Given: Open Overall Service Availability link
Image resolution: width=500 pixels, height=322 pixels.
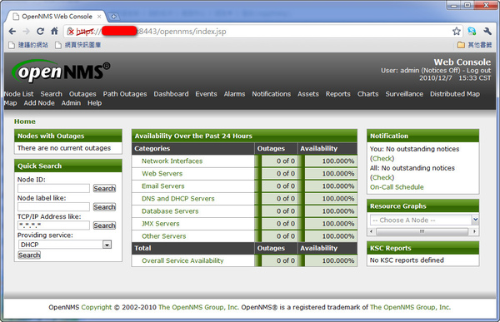Looking at the screenshot, I should point(182,260).
